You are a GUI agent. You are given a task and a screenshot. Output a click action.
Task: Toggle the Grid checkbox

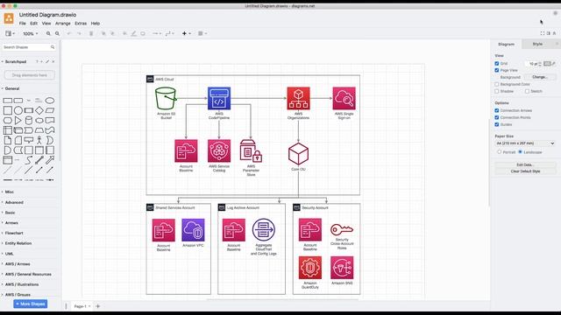497,64
